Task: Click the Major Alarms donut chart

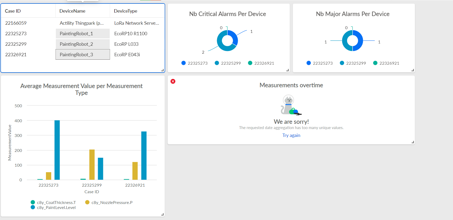Action: (352, 40)
